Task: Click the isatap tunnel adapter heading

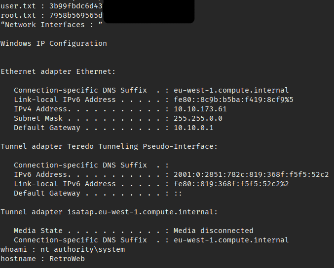Action: 109,212
